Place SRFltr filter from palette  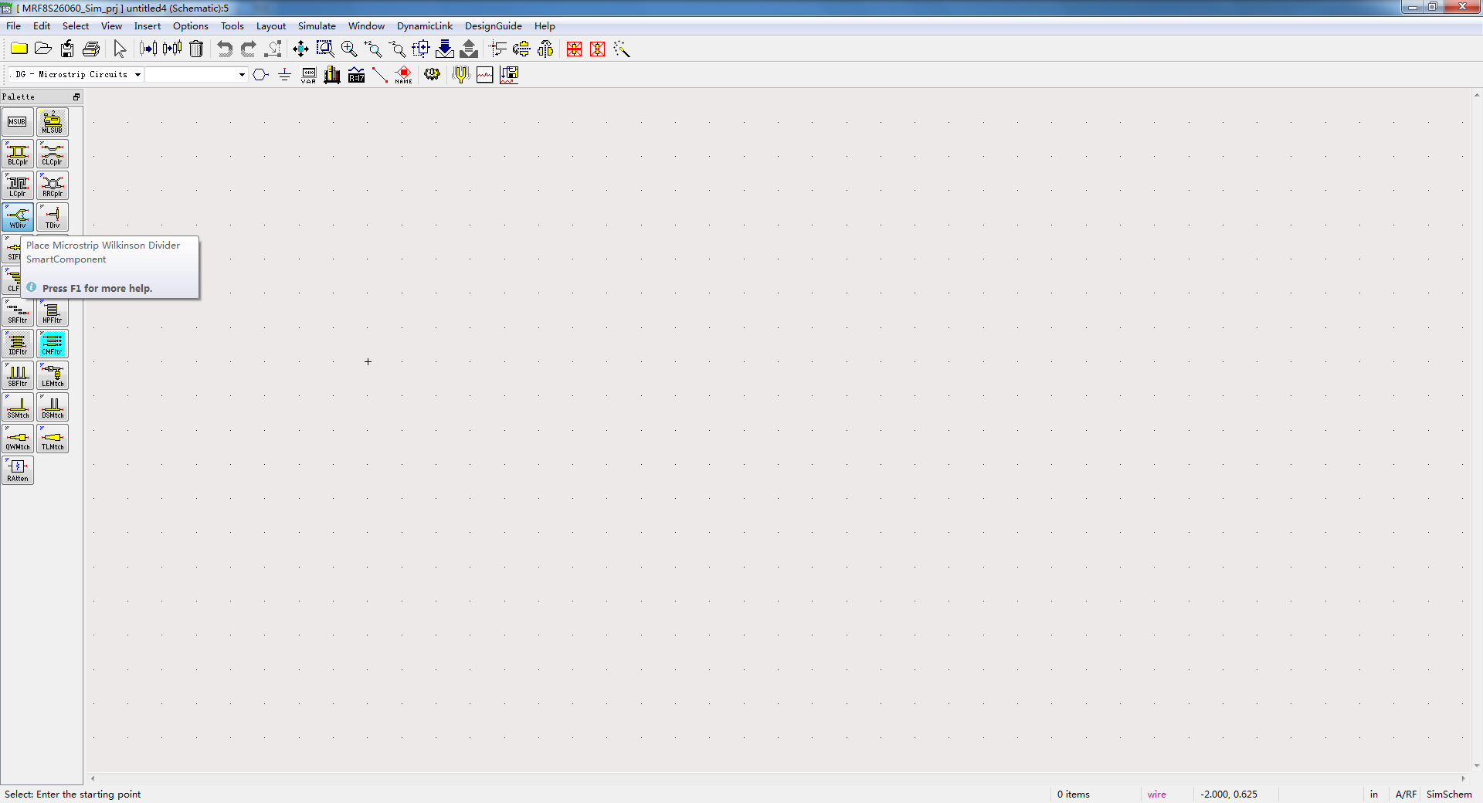pos(18,312)
